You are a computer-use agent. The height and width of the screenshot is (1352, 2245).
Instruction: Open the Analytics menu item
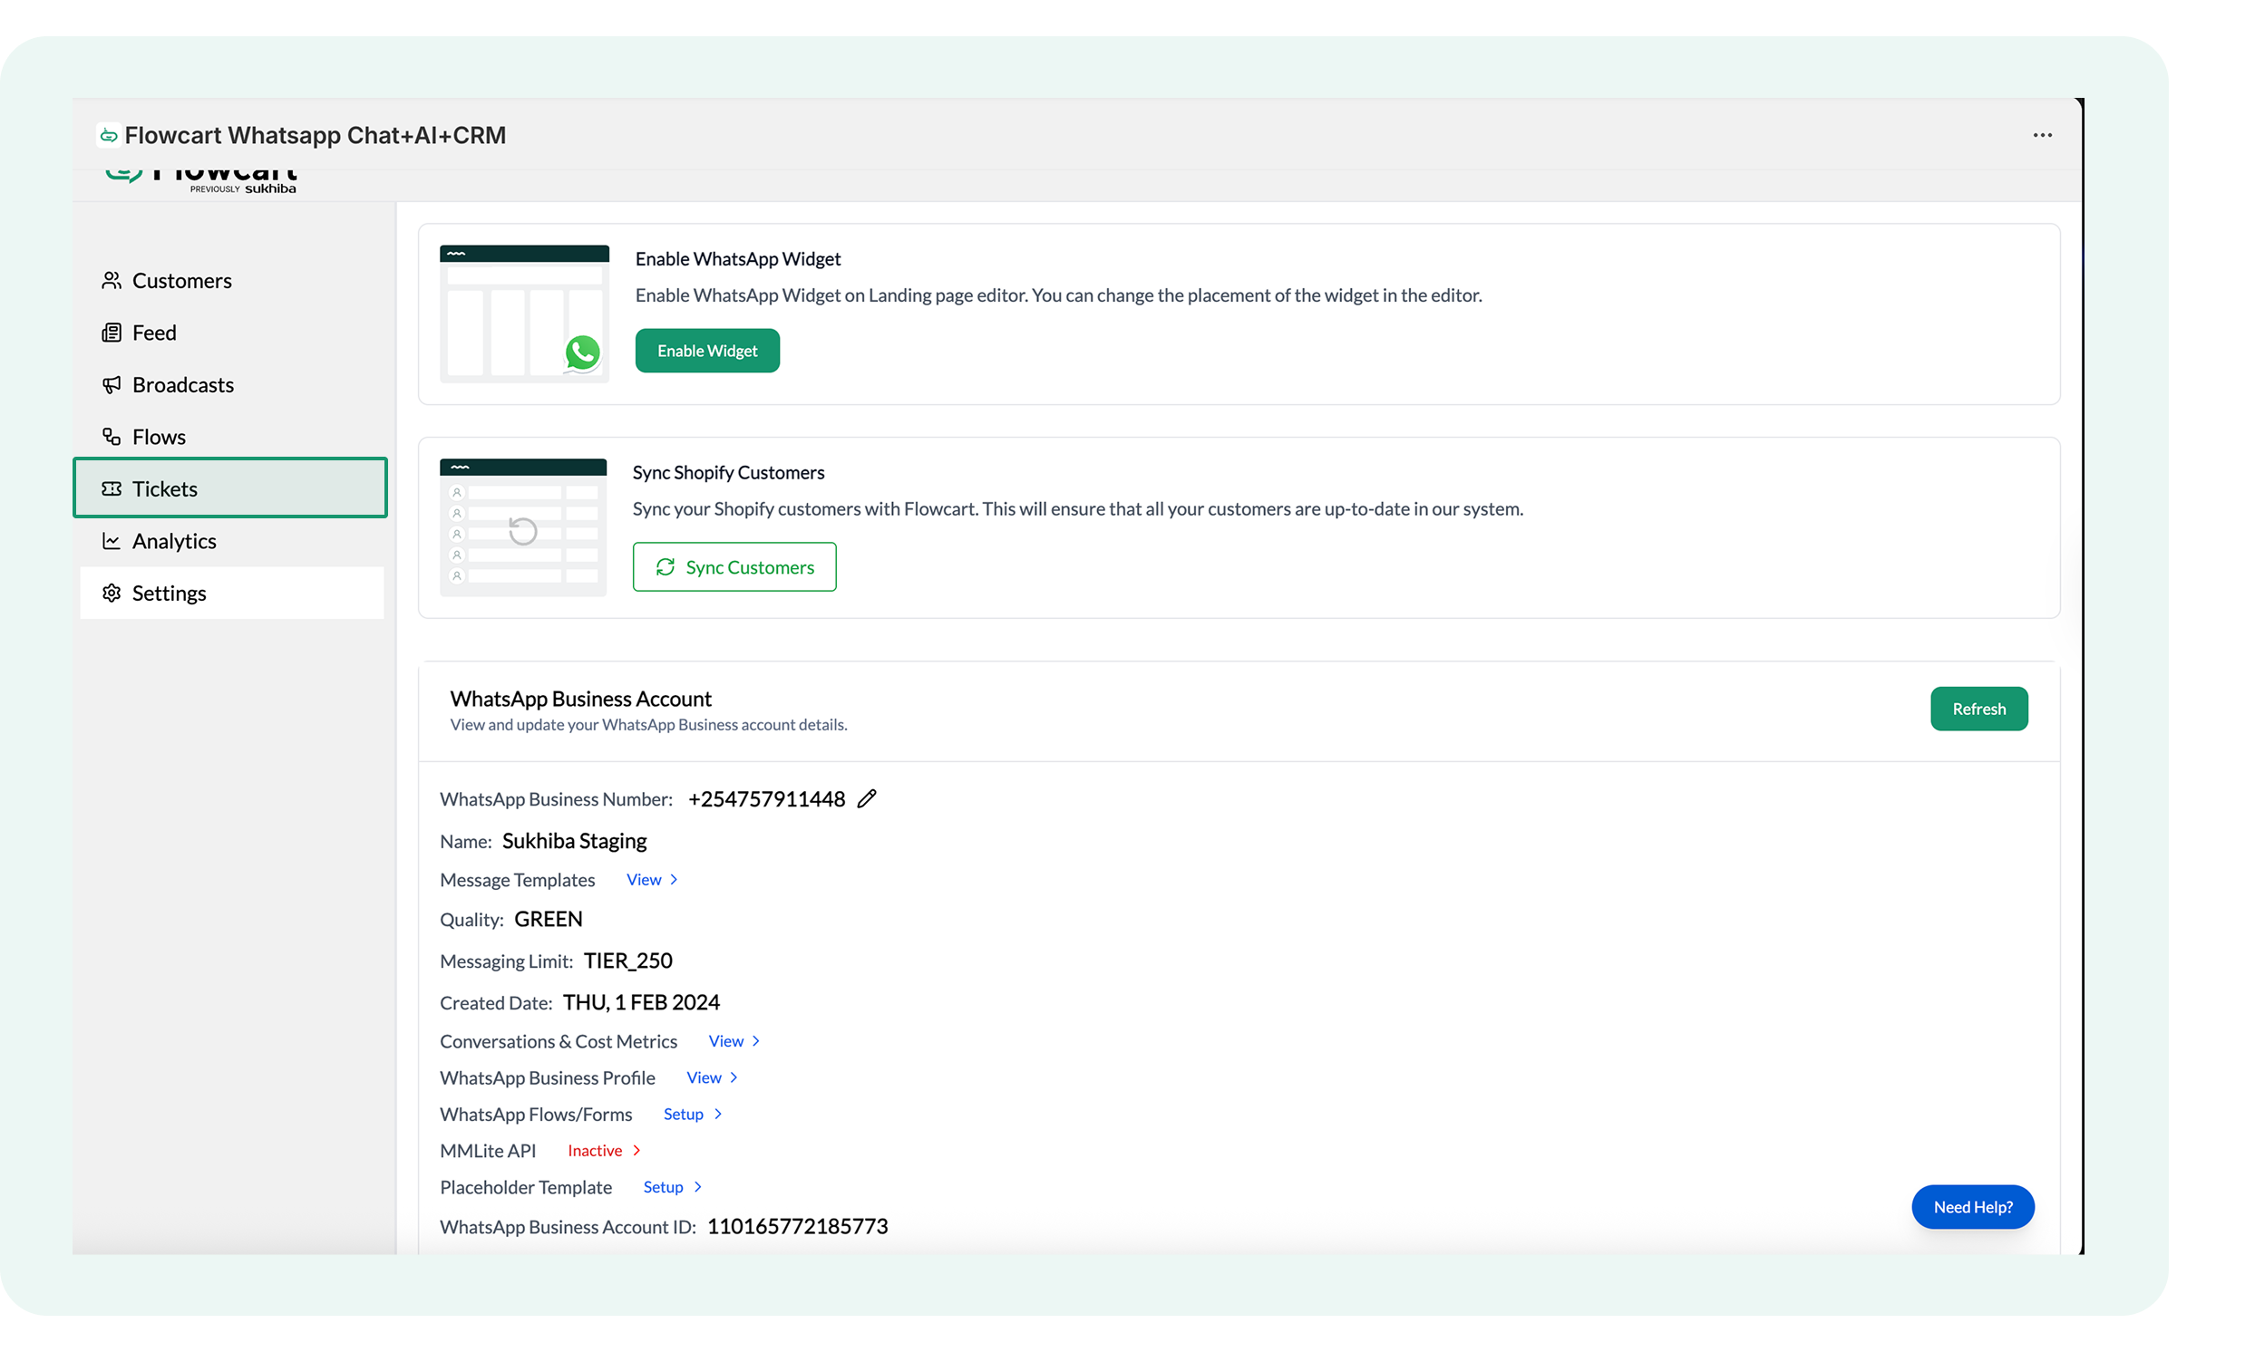coord(174,541)
